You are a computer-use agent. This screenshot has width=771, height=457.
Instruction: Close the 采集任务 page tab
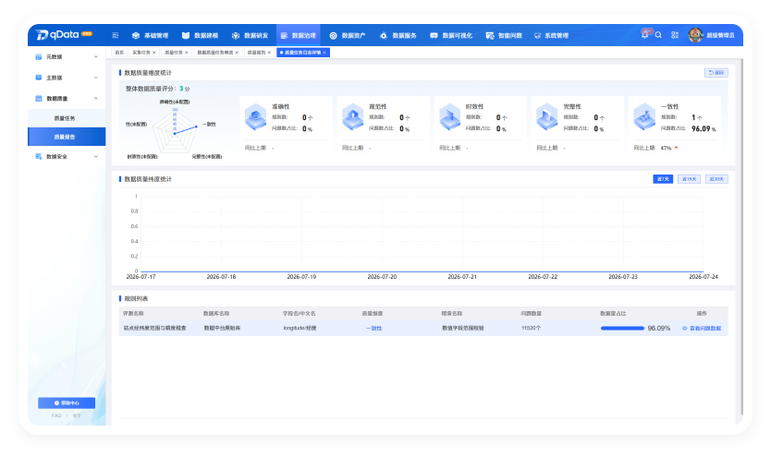pyautogui.click(x=153, y=53)
